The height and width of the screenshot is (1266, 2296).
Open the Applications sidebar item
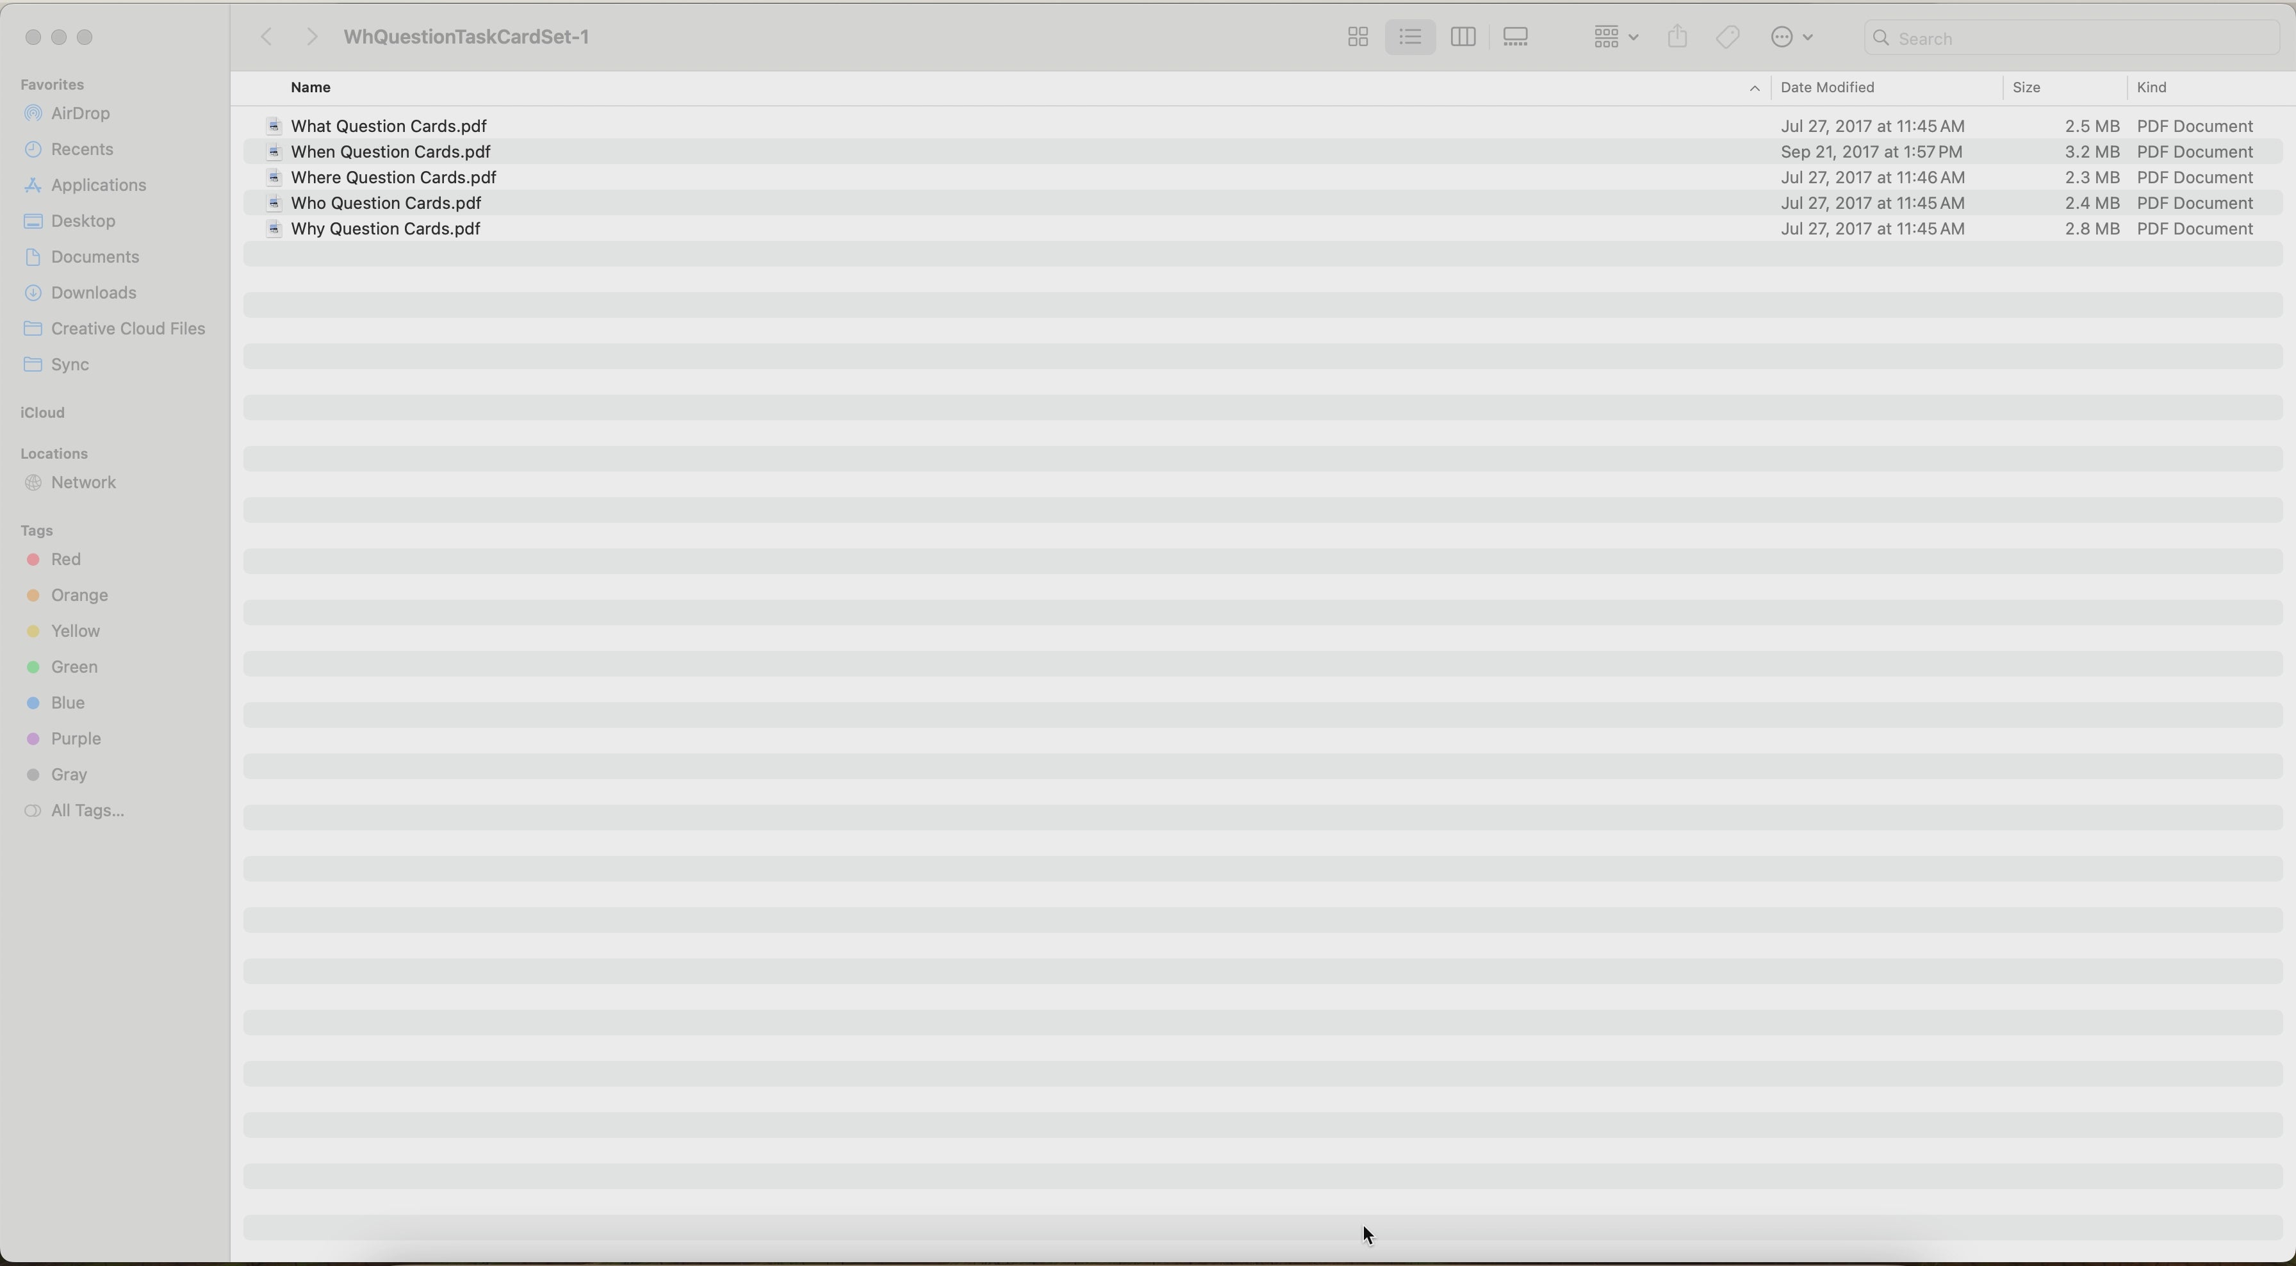click(x=98, y=185)
